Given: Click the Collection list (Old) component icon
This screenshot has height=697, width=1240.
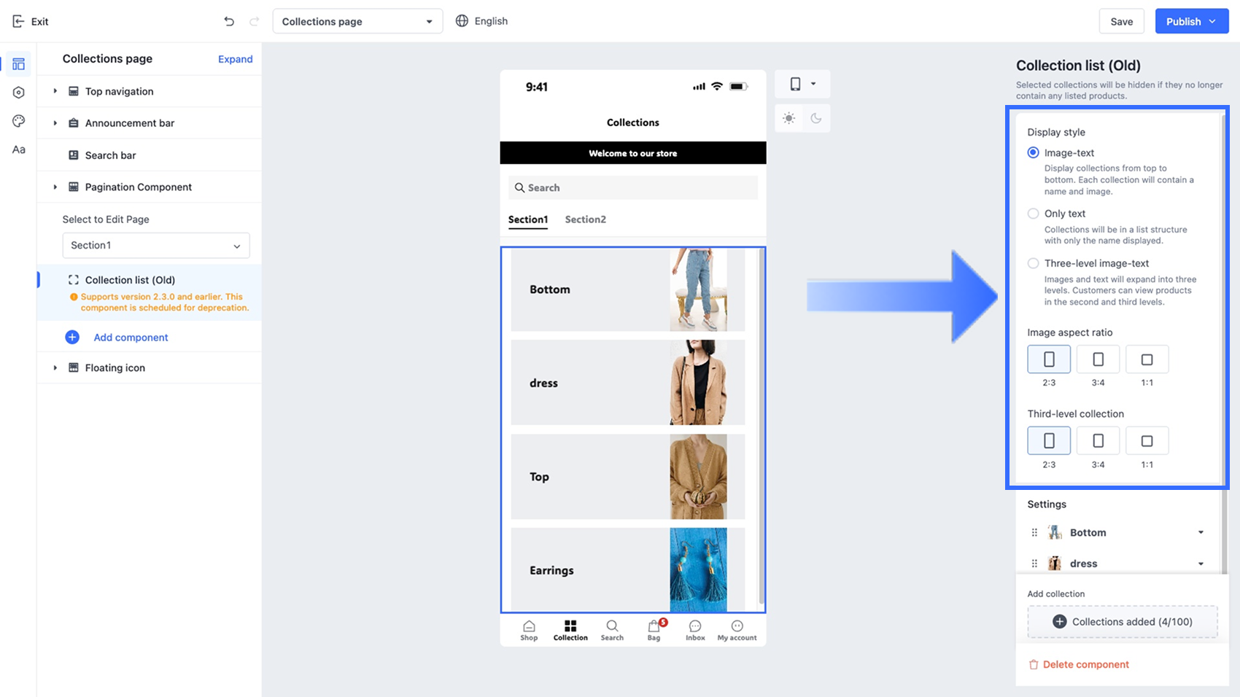Looking at the screenshot, I should (74, 280).
